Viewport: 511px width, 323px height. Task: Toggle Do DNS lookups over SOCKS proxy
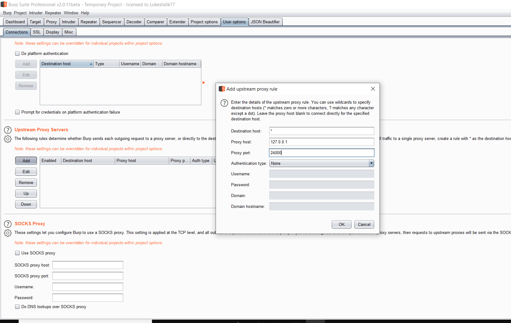[17, 307]
